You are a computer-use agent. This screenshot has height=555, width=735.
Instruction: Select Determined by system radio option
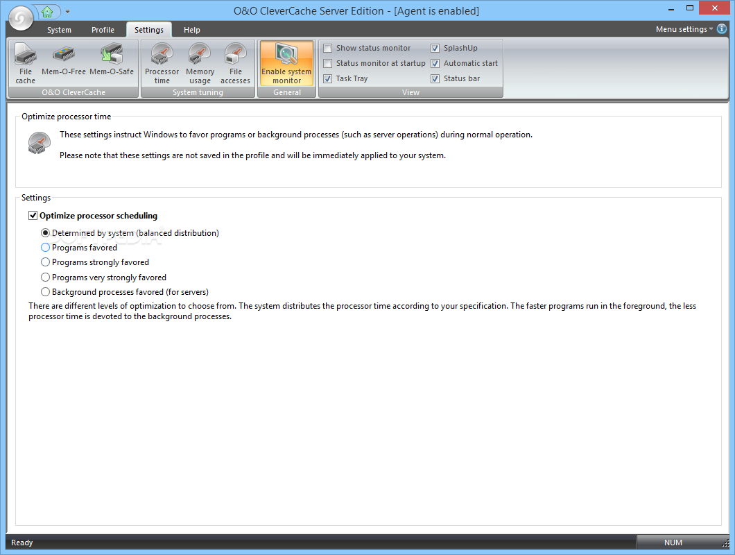(x=46, y=232)
